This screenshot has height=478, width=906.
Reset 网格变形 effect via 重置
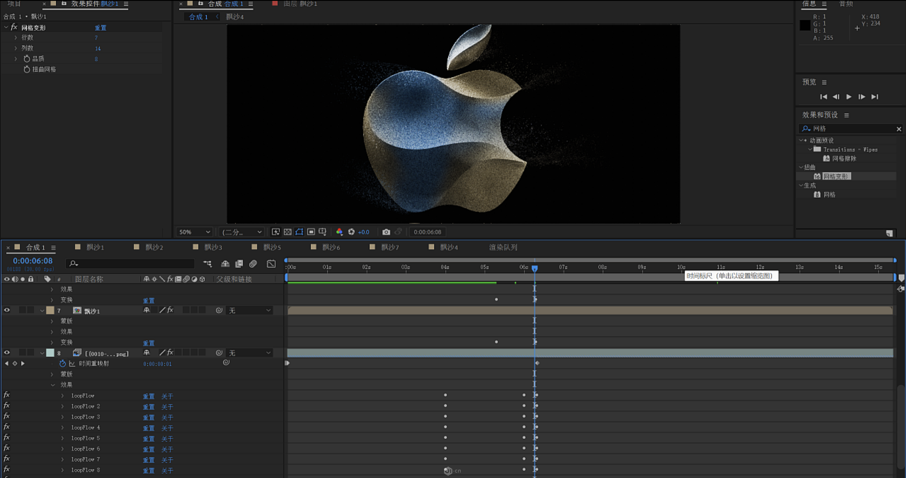[x=100, y=28]
